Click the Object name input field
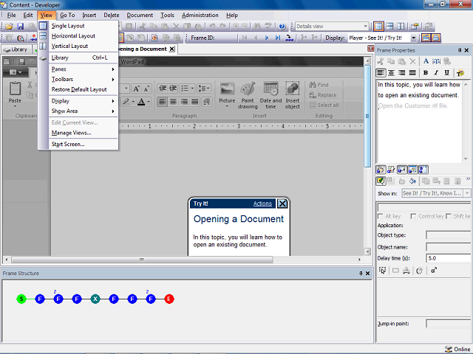 coord(449,247)
